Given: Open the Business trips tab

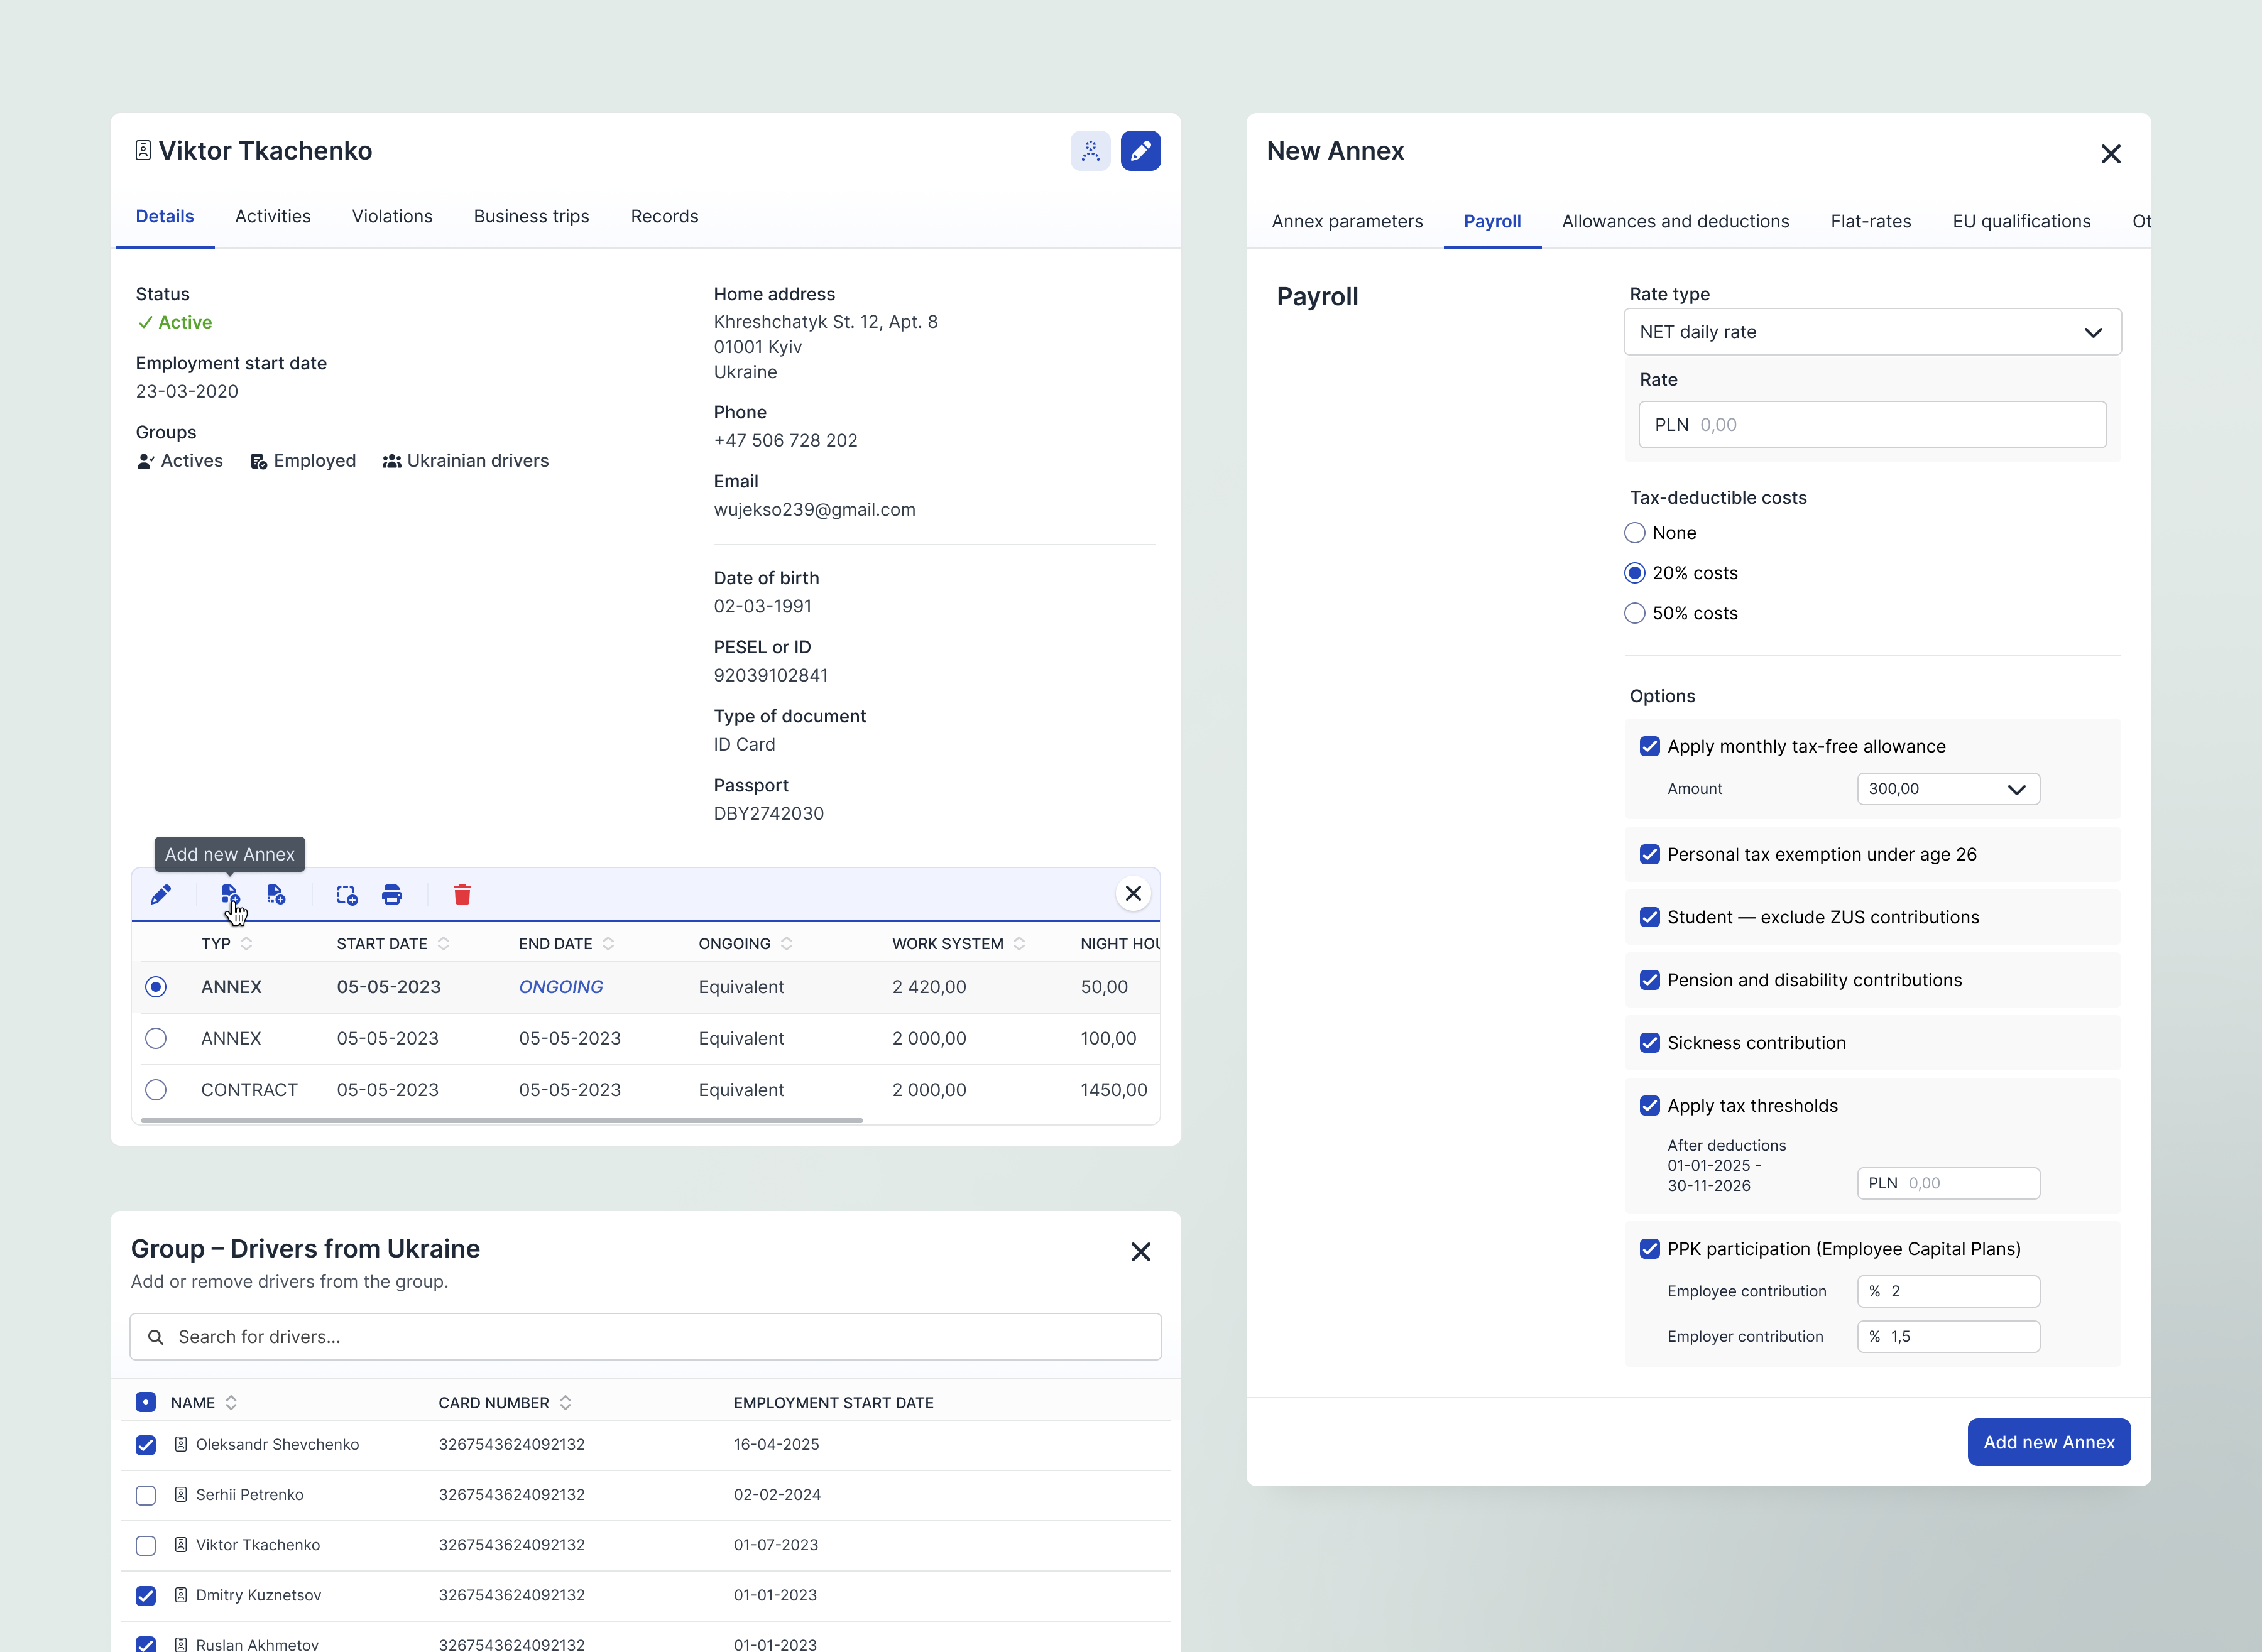Looking at the screenshot, I should tap(531, 216).
